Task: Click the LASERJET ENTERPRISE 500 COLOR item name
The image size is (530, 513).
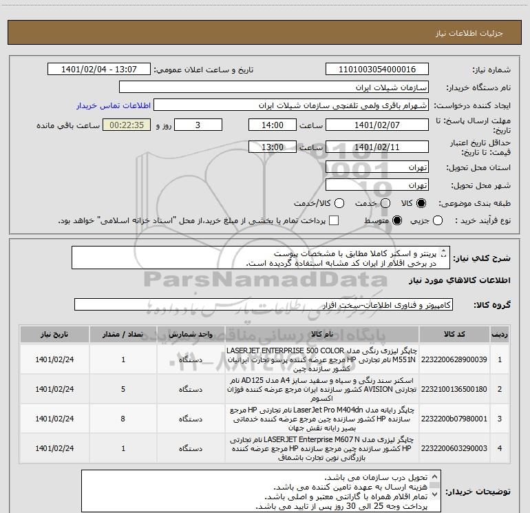Action: pos(322,359)
